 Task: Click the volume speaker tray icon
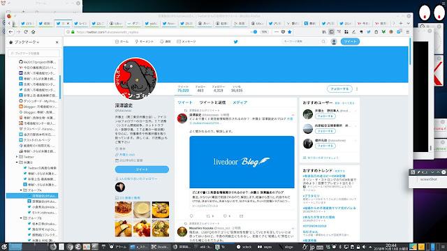[364, 247]
